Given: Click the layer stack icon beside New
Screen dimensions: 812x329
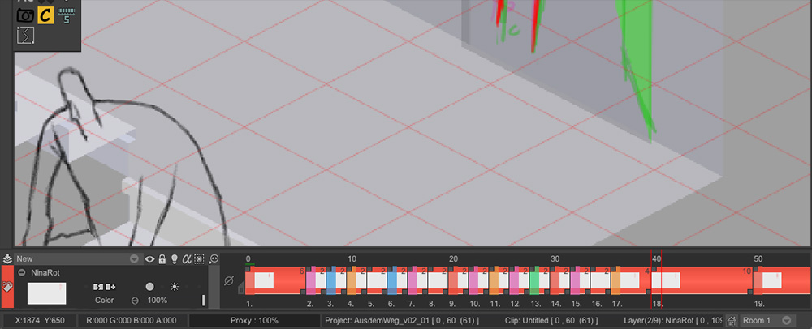Looking at the screenshot, I should point(7,258).
